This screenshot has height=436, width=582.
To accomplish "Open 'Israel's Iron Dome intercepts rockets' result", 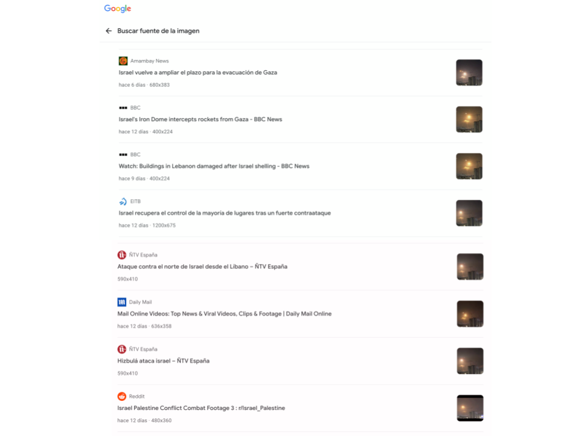I will (201, 119).
